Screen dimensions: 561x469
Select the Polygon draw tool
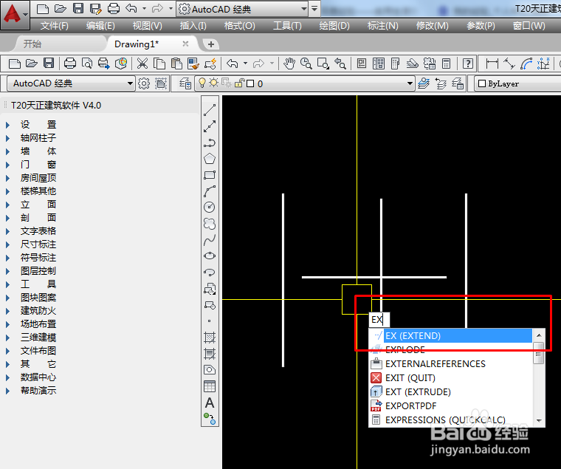click(x=210, y=159)
